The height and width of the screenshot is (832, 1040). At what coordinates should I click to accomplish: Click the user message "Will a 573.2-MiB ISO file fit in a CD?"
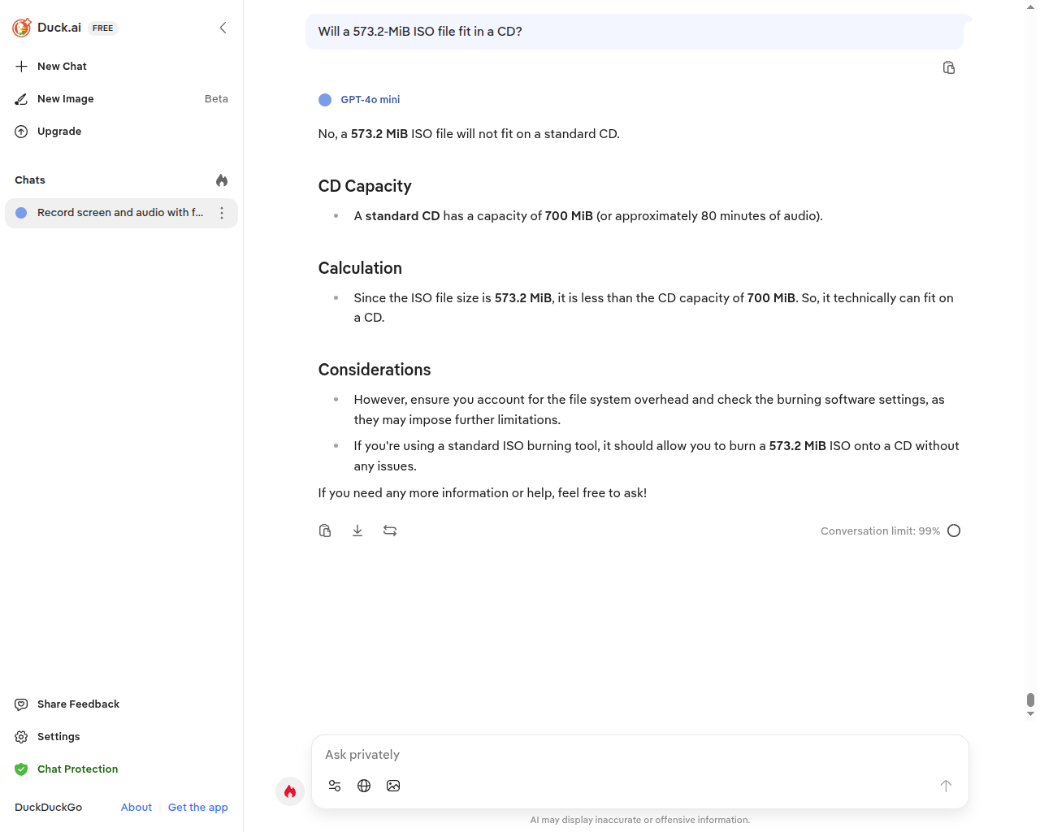(420, 32)
